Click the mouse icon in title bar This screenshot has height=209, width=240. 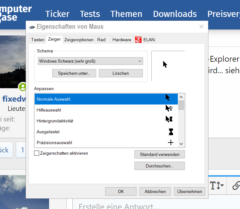coord(32,27)
